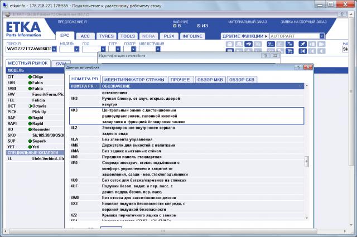The image size is (357, 237).
Task: Switch to the ACC tab
Action: point(85,36)
